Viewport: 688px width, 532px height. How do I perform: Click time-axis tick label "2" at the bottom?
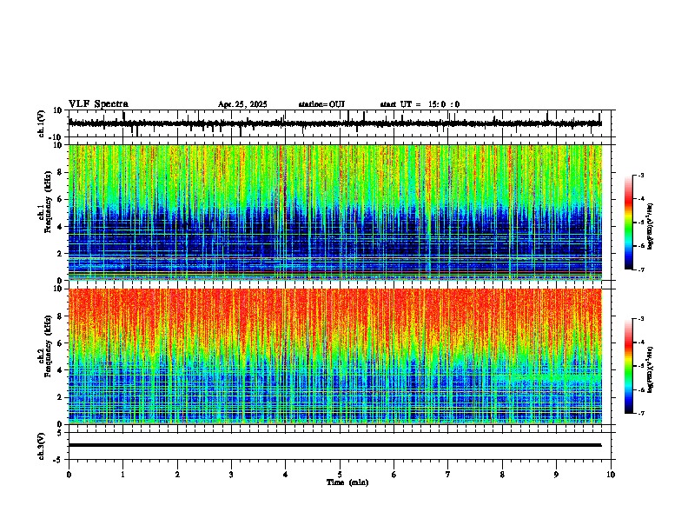tap(177, 475)
